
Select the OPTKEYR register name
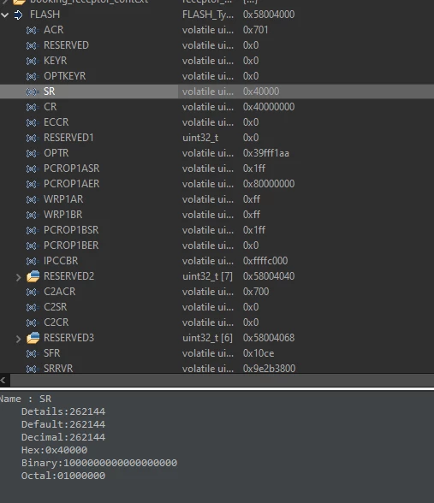[x=65, y=76]
